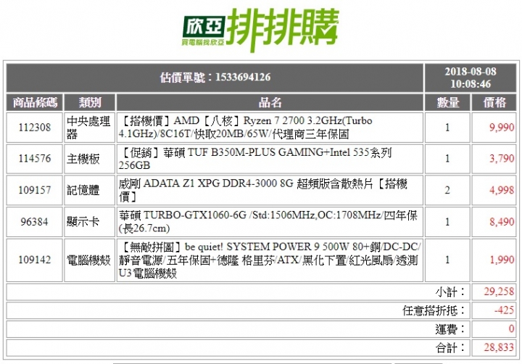
Task: Click the 合計 label
Action: 450,347
